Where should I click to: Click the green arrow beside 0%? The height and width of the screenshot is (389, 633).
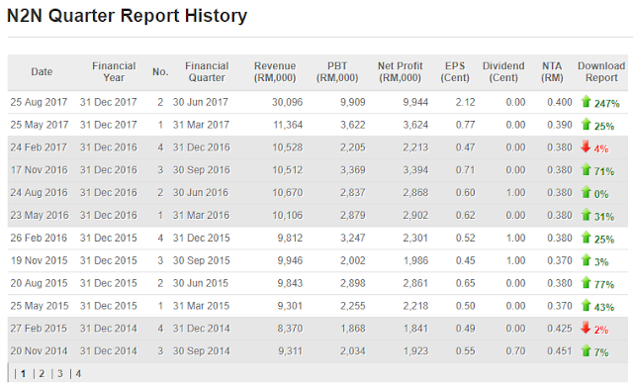tap(586, 192)
